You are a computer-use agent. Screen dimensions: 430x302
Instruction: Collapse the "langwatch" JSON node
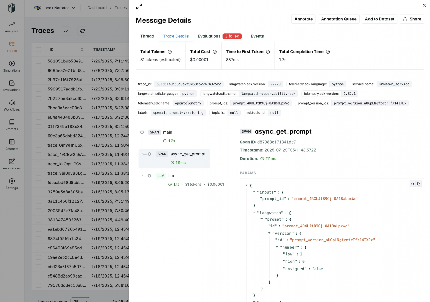click(254, 212)
